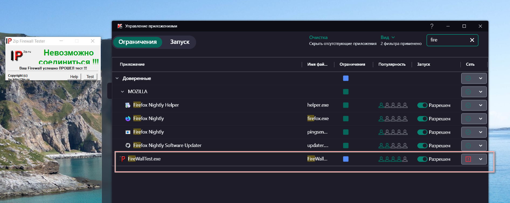This screenshot has height=203, width=510.
Task: Click network status icon for pingsen... row
Action: pos(468,132)
